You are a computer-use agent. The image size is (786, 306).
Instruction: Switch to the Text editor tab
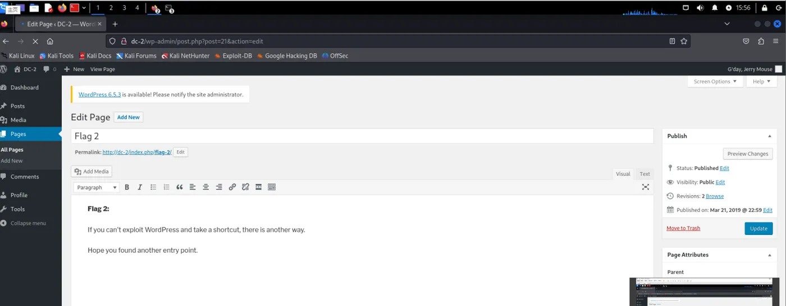tap(645, 174)
